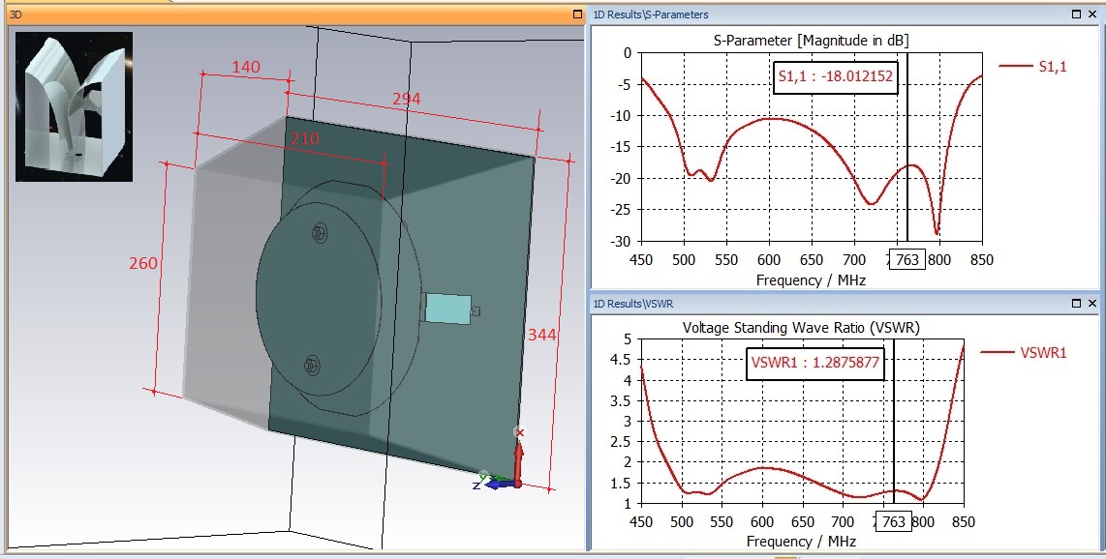Select the light blue feed connector on antenna
Image resolution: width=1106 pixels, height=559 pixels.
(448, 309)
